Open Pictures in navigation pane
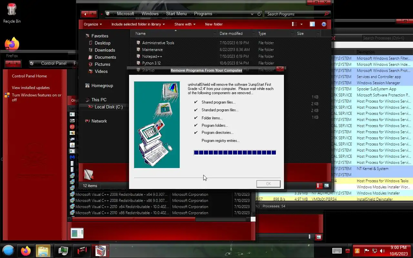Screen dimensions: 413x258 pyautogui.click(x=102, y=64)
